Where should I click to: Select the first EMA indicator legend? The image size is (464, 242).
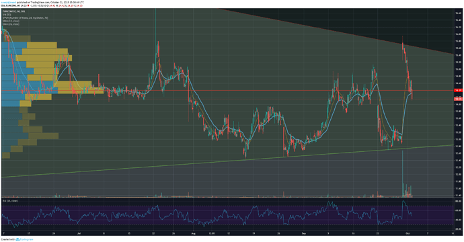point(11,21)
